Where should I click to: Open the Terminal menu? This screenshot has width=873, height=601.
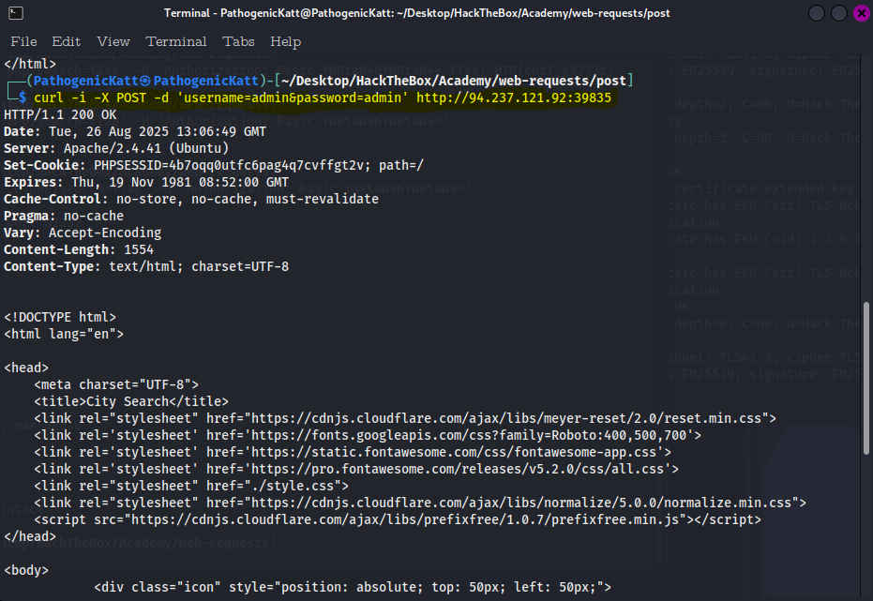pyautogui.click(x=176, y=41)
